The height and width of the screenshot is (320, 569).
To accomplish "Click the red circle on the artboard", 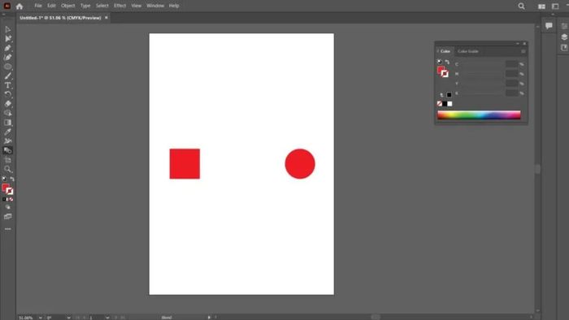I will (x=300, y=164).
